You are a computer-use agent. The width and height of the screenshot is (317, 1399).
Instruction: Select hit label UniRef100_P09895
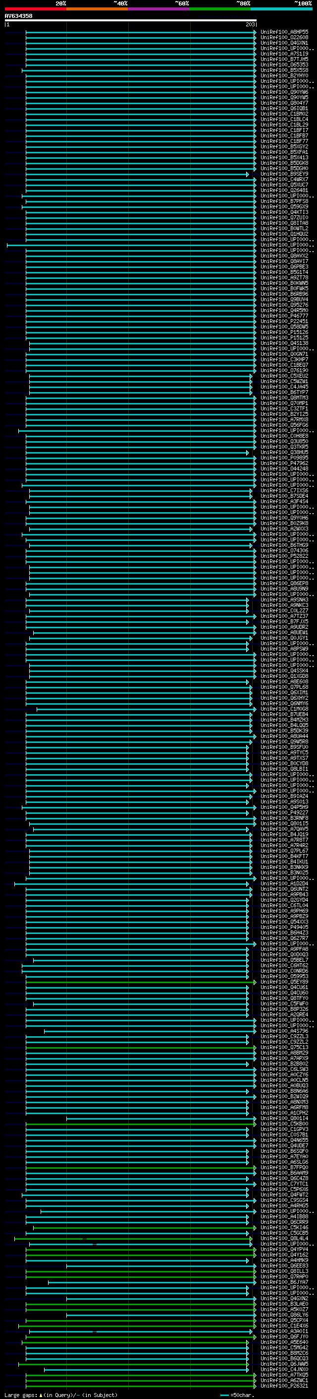click(x=284, y=458)
